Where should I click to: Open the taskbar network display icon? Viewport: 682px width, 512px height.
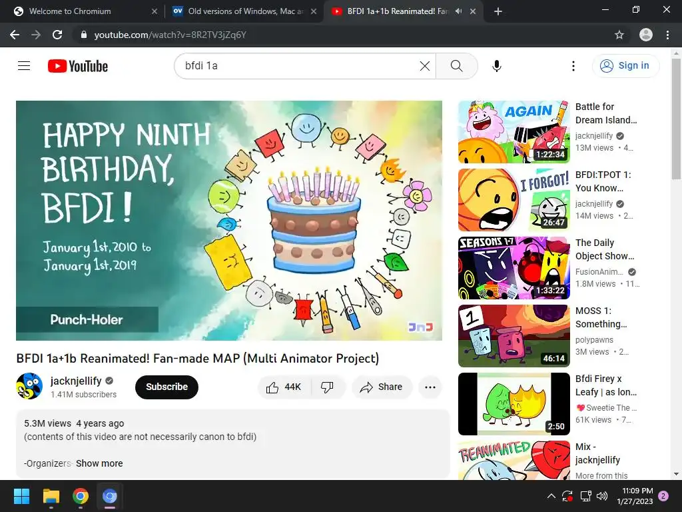585,496
